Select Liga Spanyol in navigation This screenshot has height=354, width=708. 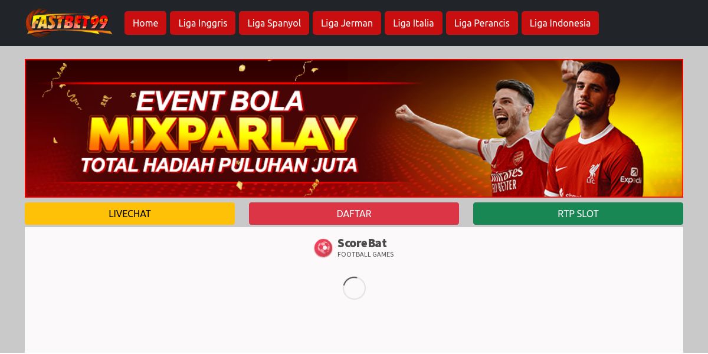pos(274,23)
